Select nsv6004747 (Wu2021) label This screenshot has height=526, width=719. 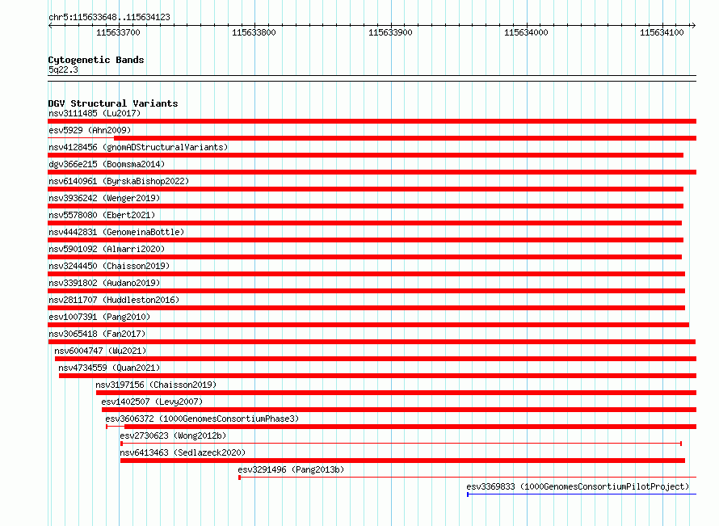pyautogui.click(x=100, y=351)
